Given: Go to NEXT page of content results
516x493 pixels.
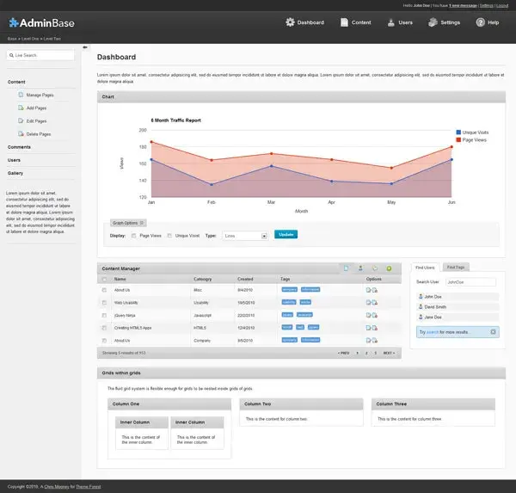Looking at the screenshot, I should pyautogui.click(x=389, y=353).
